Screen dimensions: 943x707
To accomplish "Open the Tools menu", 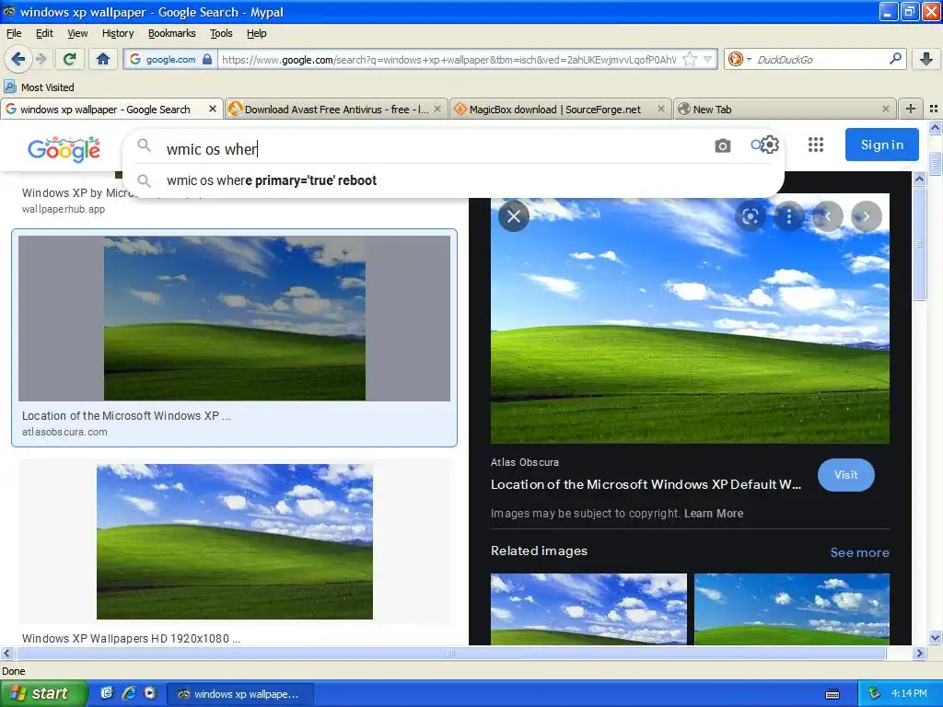I will click(x=221, y=33).
